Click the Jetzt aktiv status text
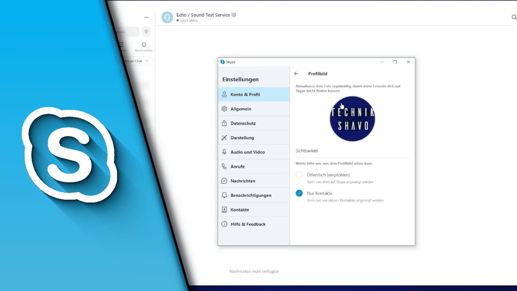This screenshot has height=291, width=517. [189, 20]
